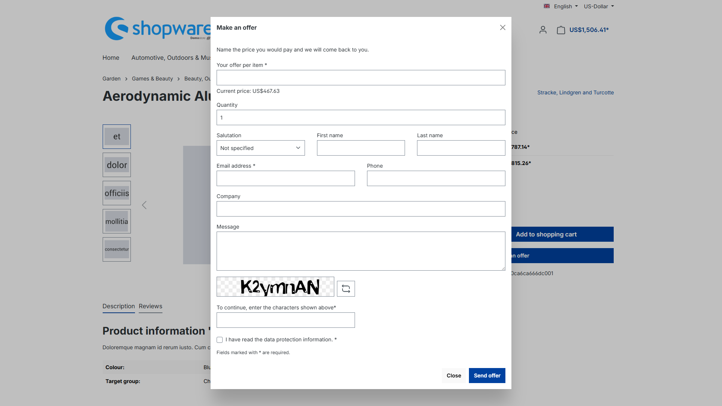Viewport: 722px width, 406px height.
Task: Click the Close button in dialog
Action: click(x=454, y=376)
